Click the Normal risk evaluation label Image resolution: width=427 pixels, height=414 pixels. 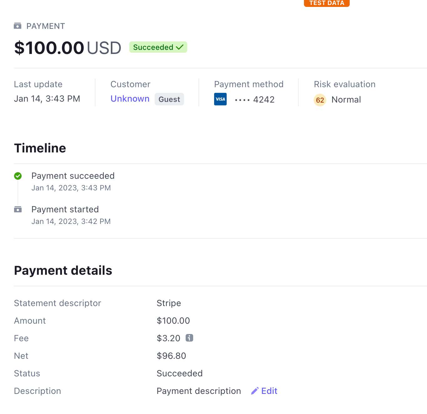click(346, 99)
